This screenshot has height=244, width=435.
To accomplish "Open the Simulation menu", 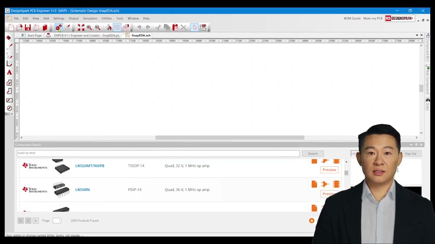I will (90, 18).
